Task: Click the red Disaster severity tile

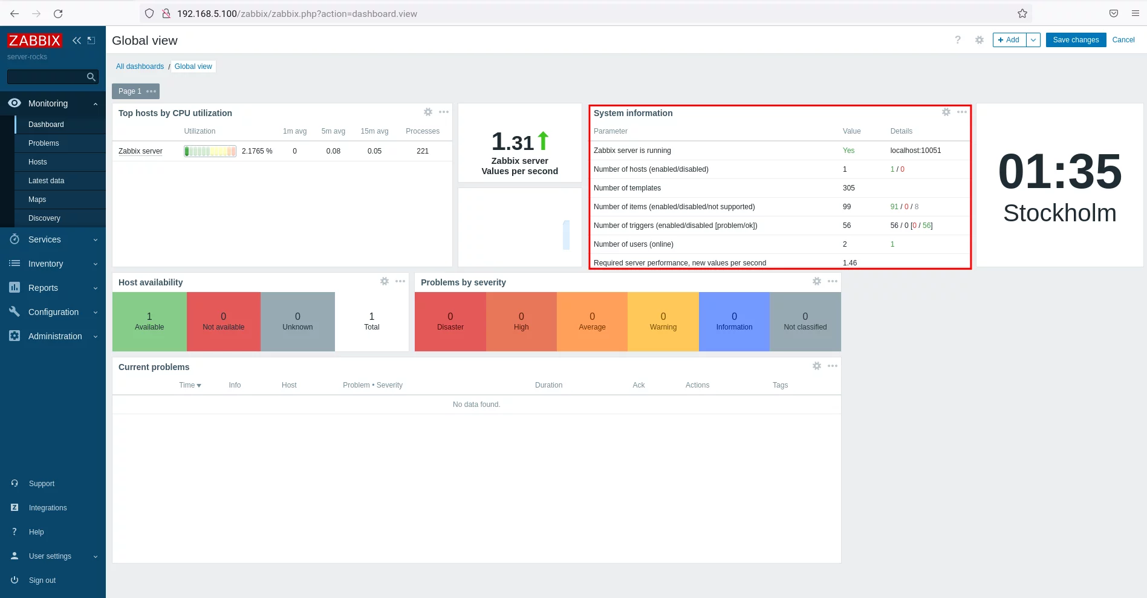Action: pyautogui.click(x=450, y=322)
